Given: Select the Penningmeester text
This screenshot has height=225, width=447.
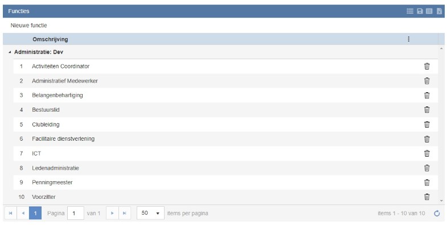Looking at the screenshot, I should pos(52,182).
